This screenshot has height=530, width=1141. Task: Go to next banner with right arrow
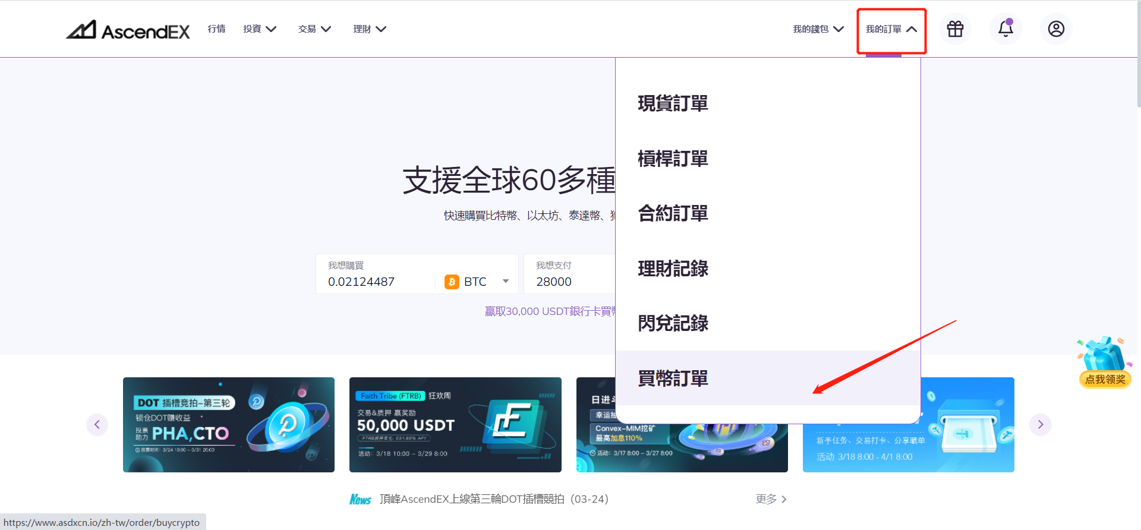[x=1041, y=424]
